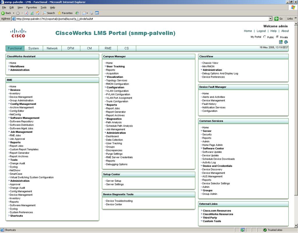Expand Cisco.com Resources in External Links
The image size is (298, 233).
(x=201, y=211)
